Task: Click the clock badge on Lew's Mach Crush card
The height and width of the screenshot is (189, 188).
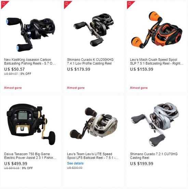Action: tap(130, 4)
